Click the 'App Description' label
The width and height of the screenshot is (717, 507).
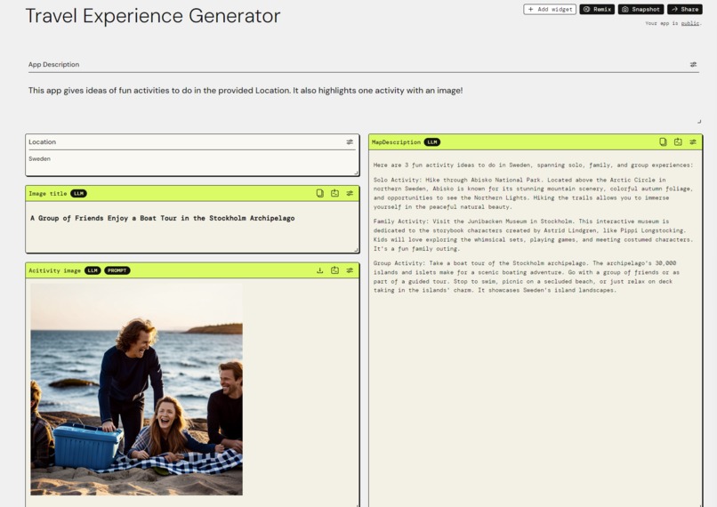click(53, 64)
